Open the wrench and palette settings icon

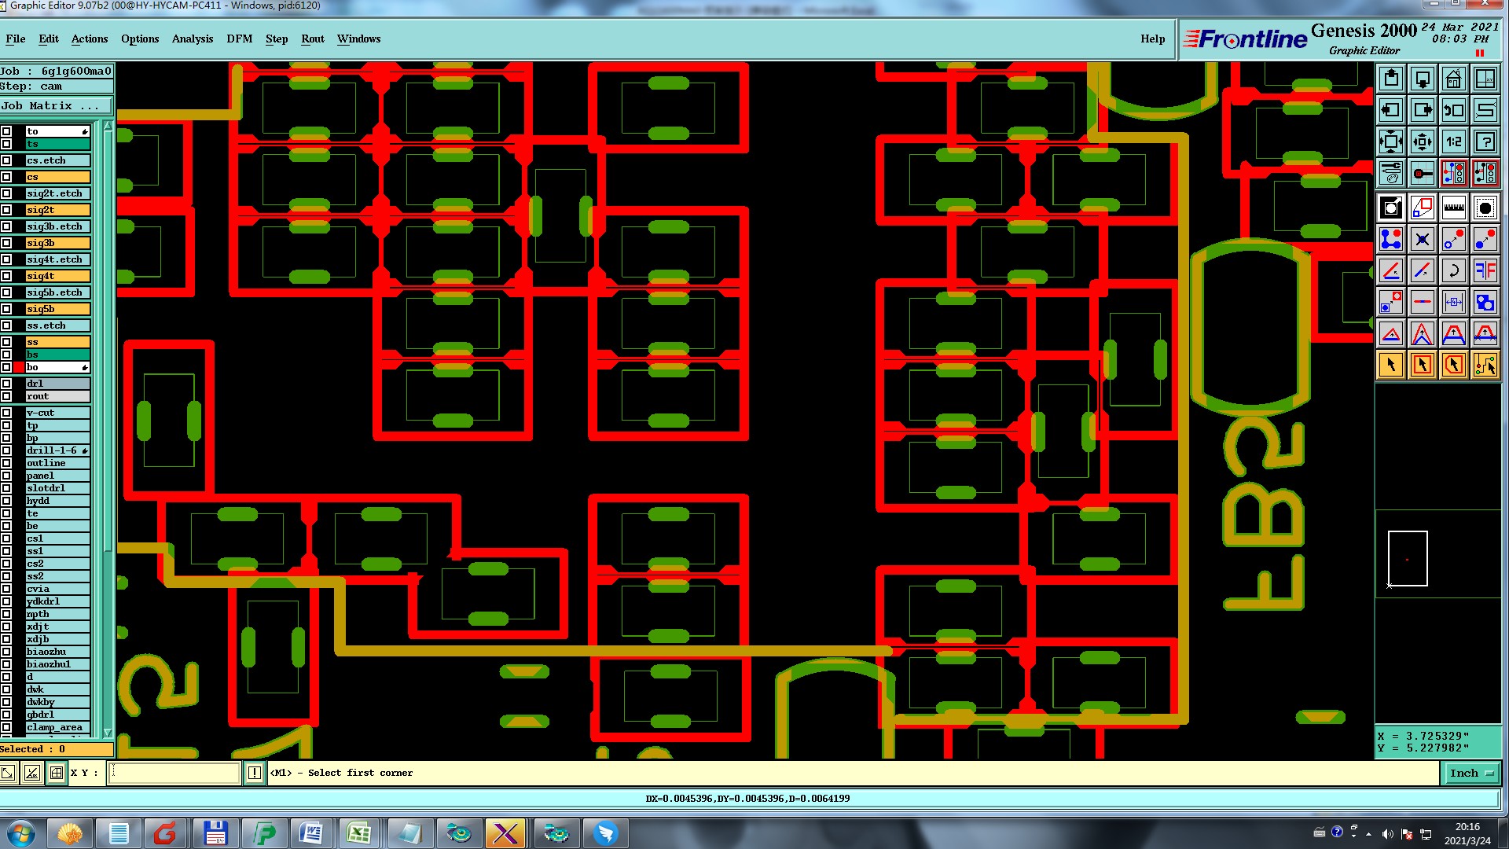pyautogui.click(x=1390, y=173)
